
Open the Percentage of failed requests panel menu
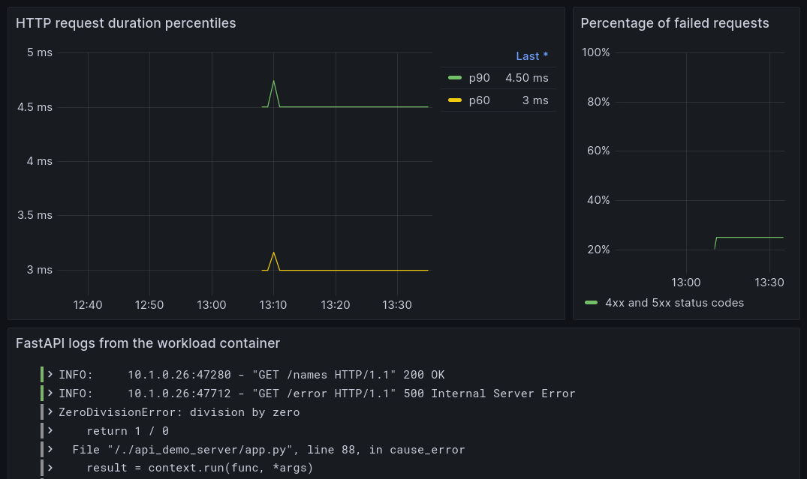click(x=675, y=23)
